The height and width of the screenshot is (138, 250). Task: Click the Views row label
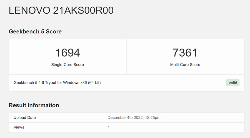[19, 127]
